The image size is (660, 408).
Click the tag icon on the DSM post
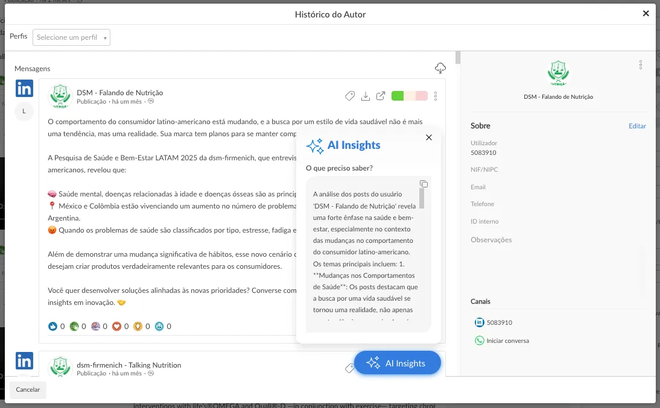350,96
